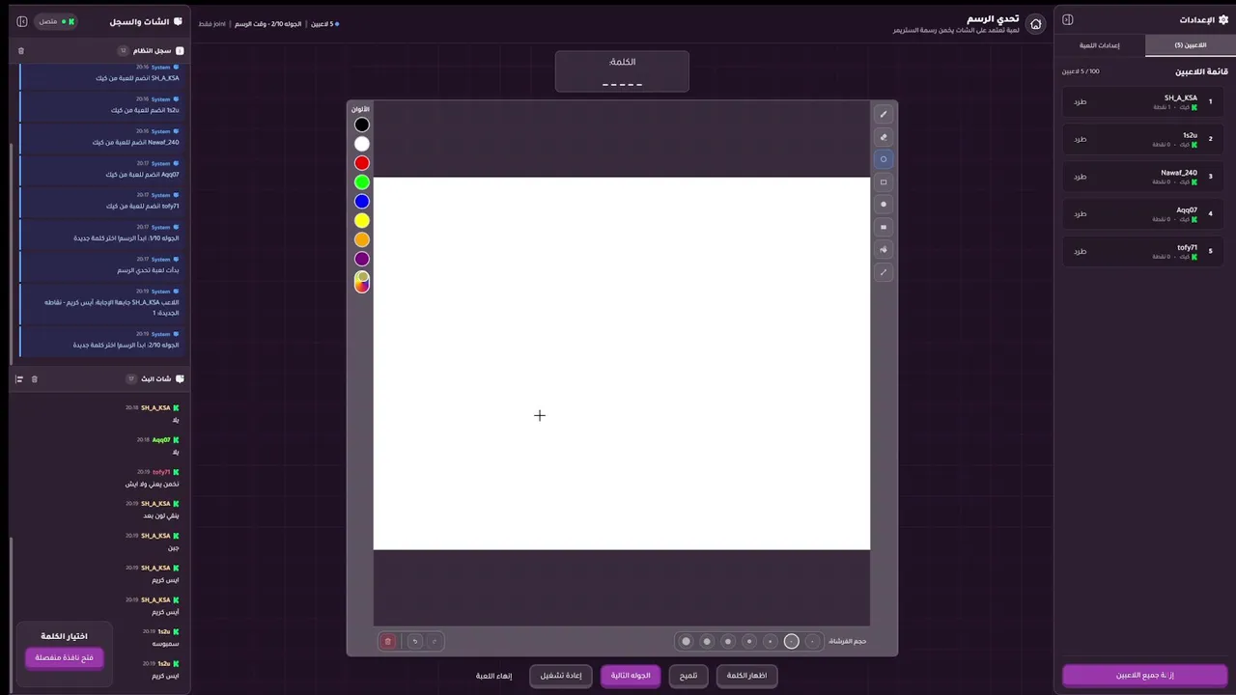The width and height of the screenshot is (1236, 695).
Task: Redo the last undone stroke
Action: coord(435,641)
